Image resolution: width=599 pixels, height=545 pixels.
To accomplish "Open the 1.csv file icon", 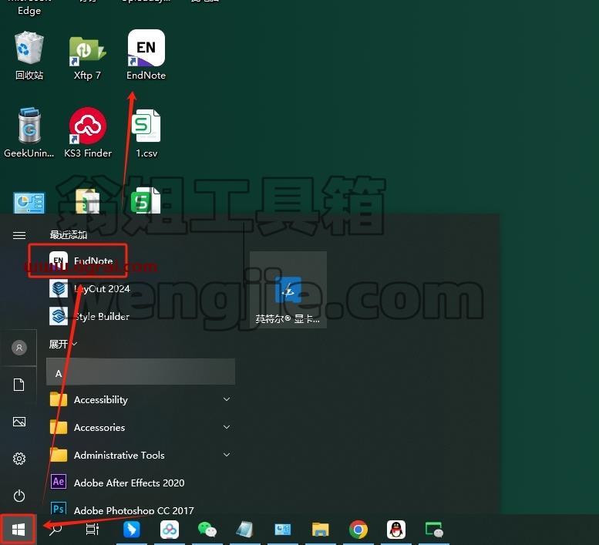I will click(146, 133).
